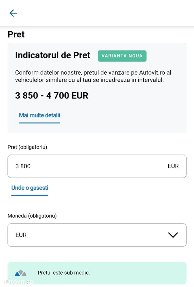The width and height of the screenshot is (194, 287).
Task: Click the Pret section heading
Action: [16, 34]
